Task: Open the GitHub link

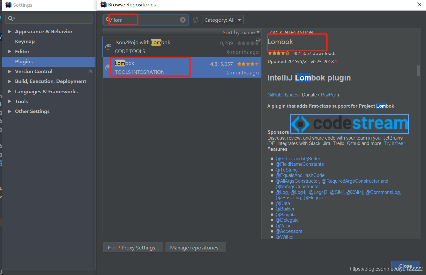Action: click(274, 95)
